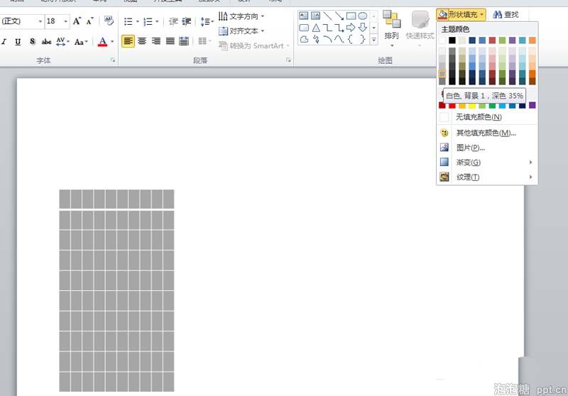Toggle underline formatting
The image size is (568, 396).
[x=18, y=42]
